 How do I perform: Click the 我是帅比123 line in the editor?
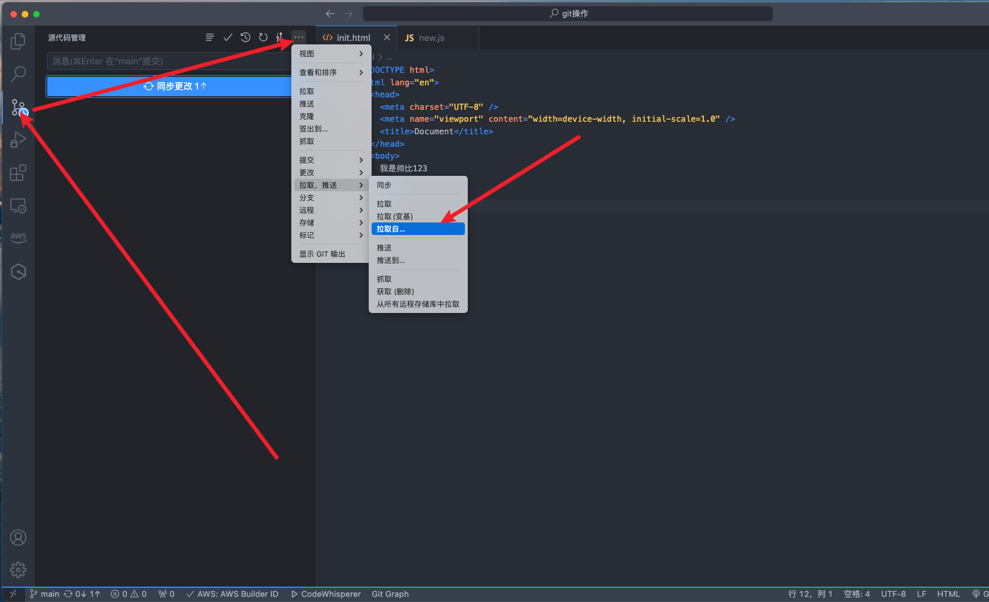tap(403, 168)
